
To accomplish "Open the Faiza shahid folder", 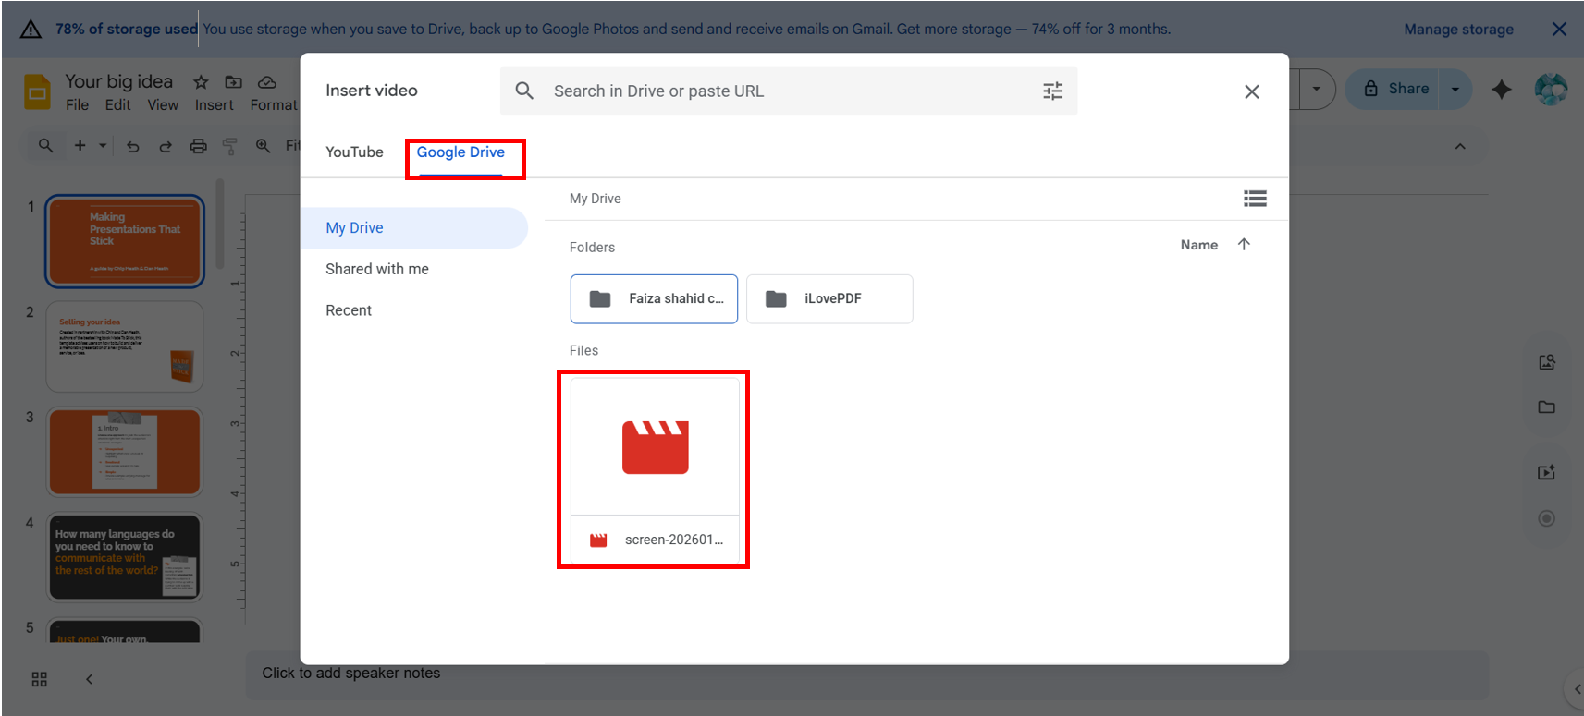I will click(x=654, y=298).
